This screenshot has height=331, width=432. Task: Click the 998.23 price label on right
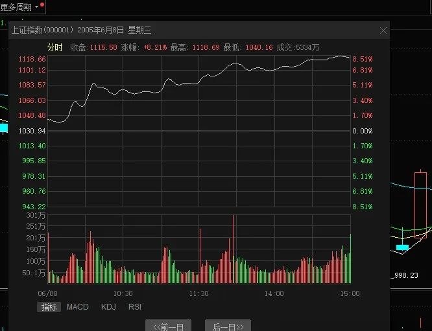(406, 275)
